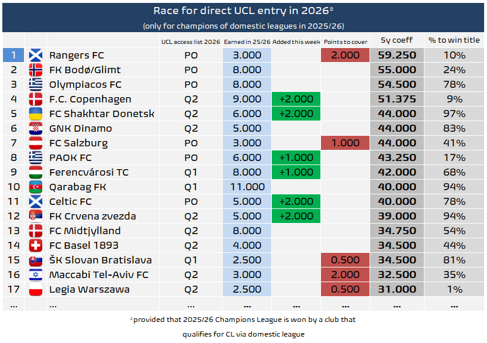Click the Olympiacos FC team name
Viewport: 487px width, 343px height.
click(x=85, y=84)
